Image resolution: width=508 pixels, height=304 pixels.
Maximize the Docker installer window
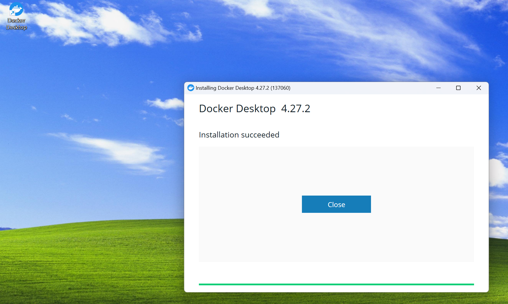pyautogui.click(x=458, y=88)
